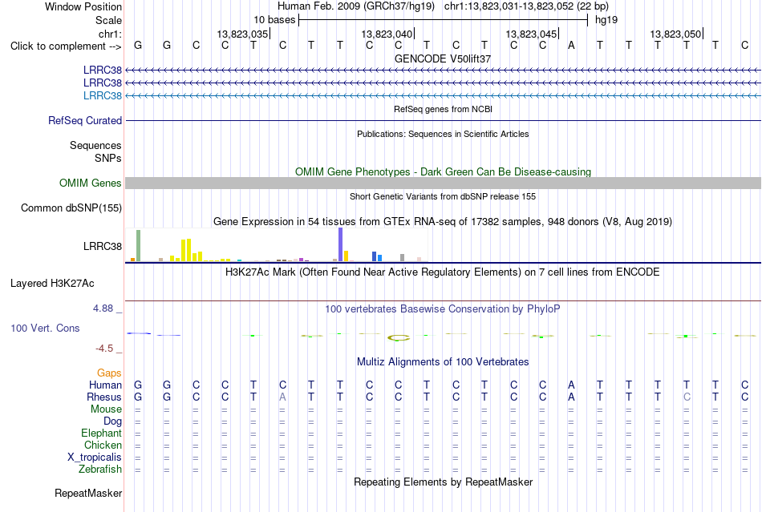Open the OMIM Gene Phenotypes track title
The image size is (762, 512).
pos(443,171)
